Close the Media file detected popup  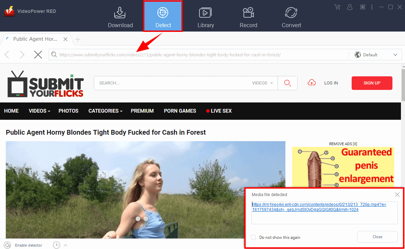tap(397, 195)
